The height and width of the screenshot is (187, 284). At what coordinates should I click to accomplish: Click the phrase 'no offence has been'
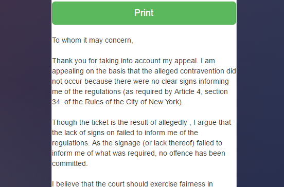click(192, 154)
